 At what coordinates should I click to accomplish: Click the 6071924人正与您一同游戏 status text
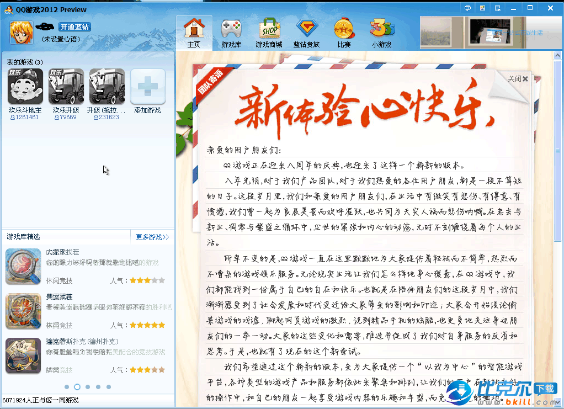pyautogui.click(x=40, y=400)
